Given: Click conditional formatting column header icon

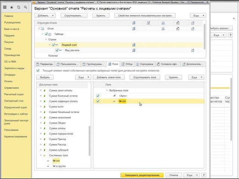Looking at the screenshot, I should click(178, 23).
